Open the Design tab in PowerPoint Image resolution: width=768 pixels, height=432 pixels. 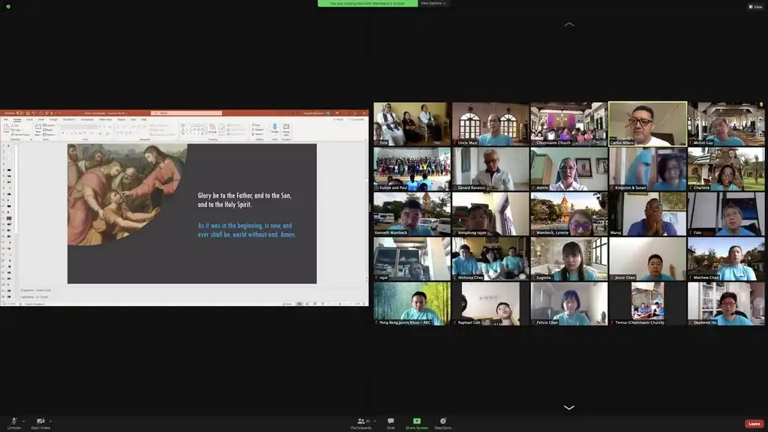point(53,119)
